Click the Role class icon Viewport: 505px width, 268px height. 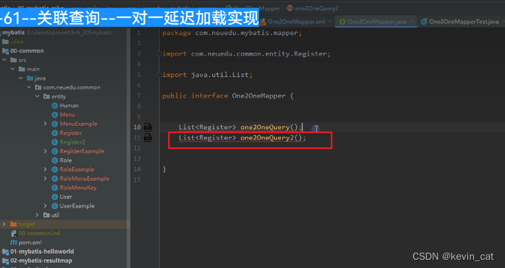(x=54, y=160)
